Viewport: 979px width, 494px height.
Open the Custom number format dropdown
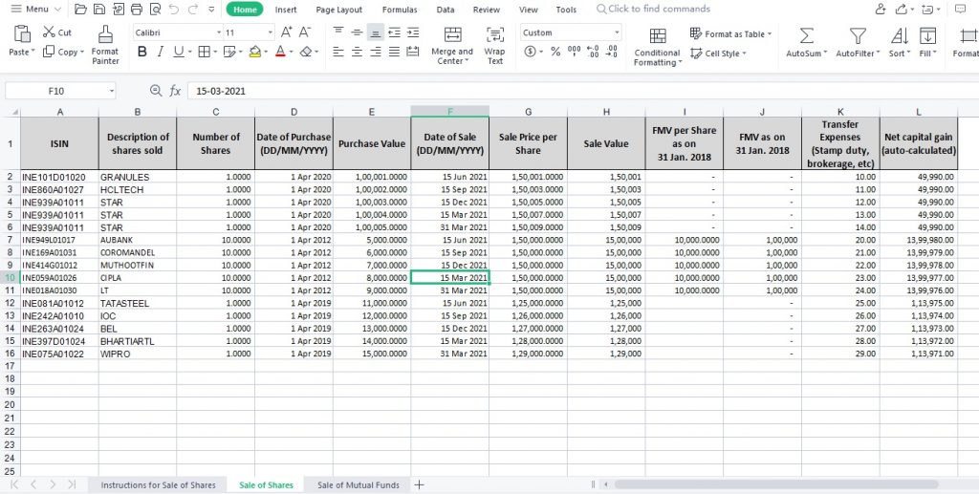pyautogui.click(x=617, y=32)
